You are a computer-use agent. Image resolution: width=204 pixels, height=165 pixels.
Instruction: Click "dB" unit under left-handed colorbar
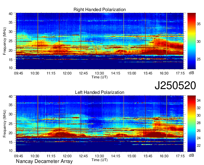pyautogui.click(x=191, y=155)
